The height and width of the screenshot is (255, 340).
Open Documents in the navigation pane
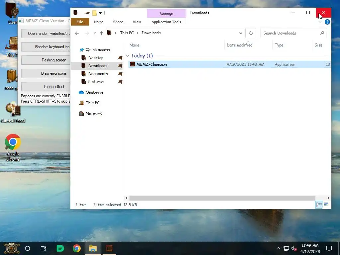98,74
